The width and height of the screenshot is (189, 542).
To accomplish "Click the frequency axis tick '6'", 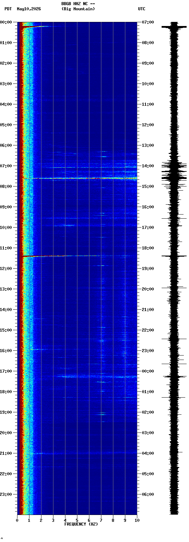I will (89, 520).
